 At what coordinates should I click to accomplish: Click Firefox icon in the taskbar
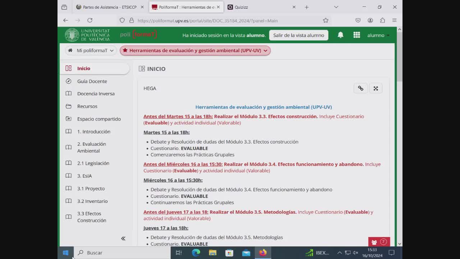tap(263, 253)
